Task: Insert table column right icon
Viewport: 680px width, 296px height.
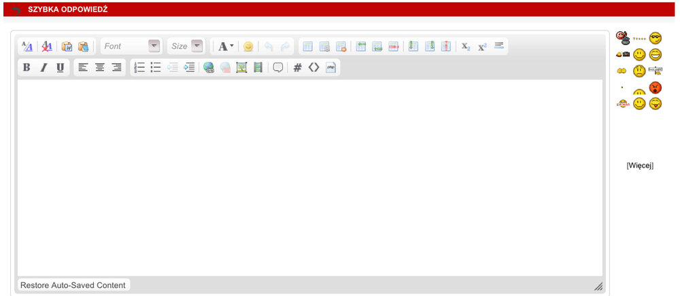Action: [430, 46]
